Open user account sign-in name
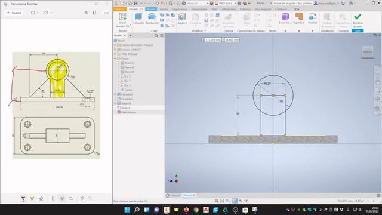 click(326, 4)
